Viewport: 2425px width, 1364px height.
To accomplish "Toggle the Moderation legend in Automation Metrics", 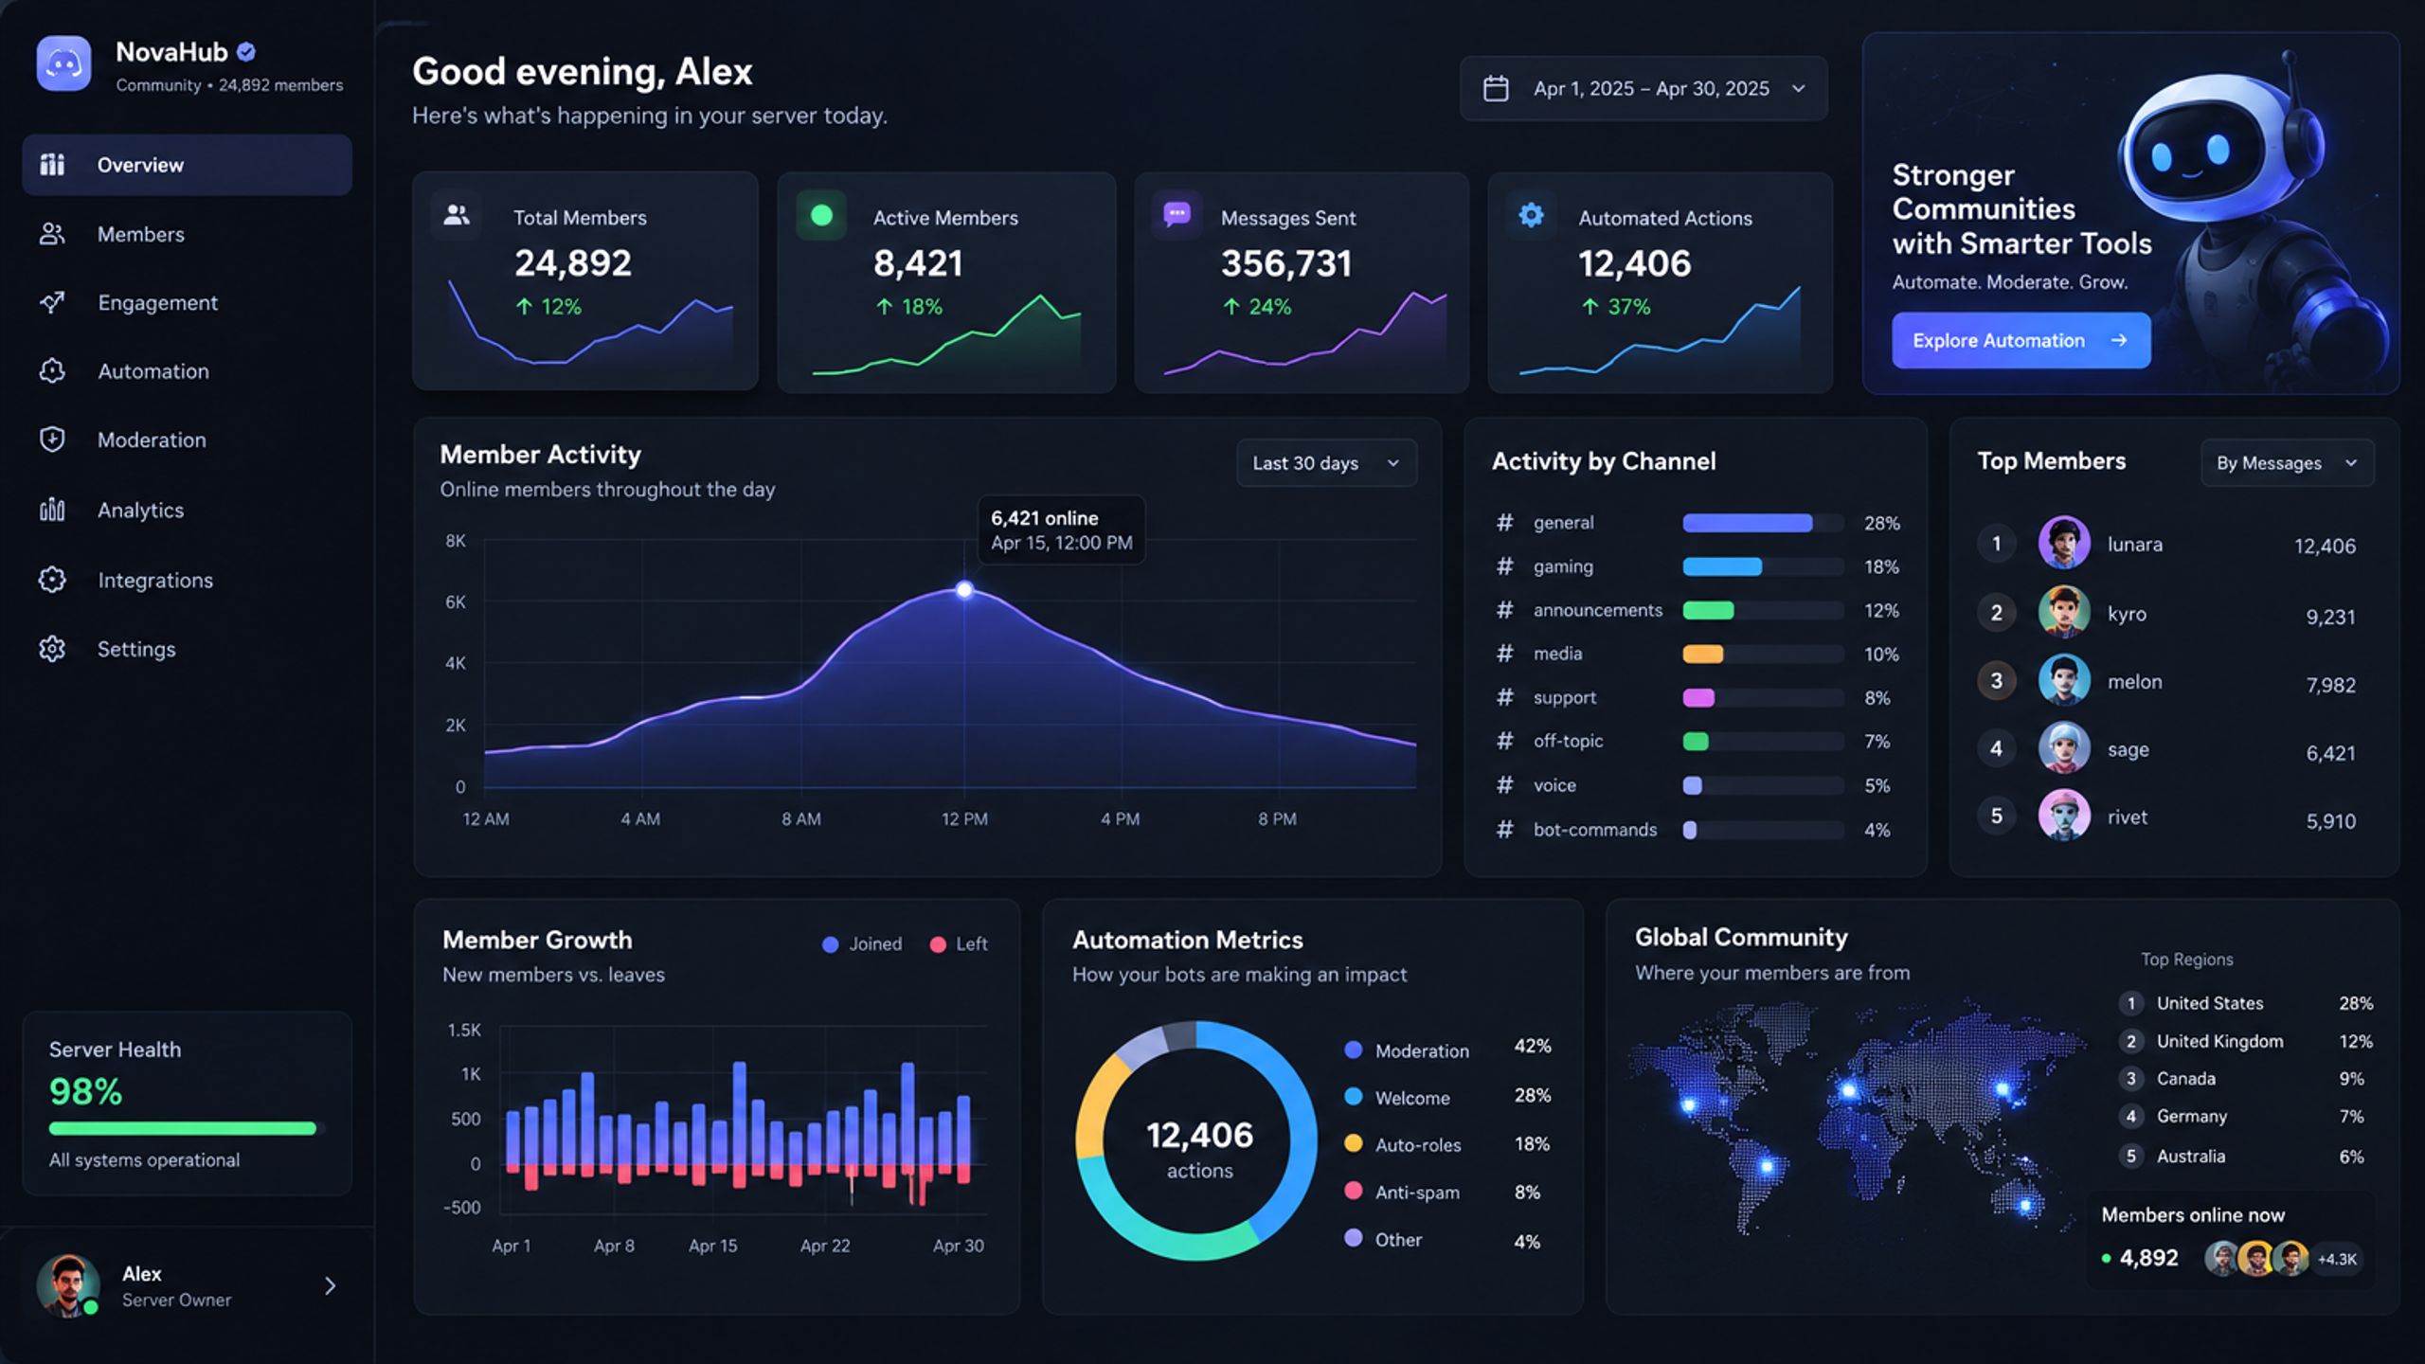I will pos(1407,1050).
